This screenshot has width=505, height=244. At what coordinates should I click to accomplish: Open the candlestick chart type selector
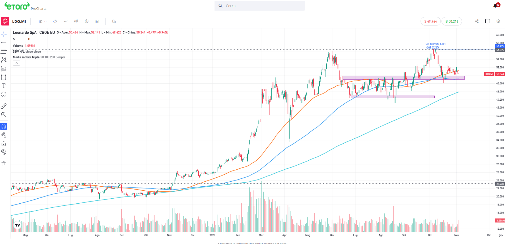click(76, 21)
